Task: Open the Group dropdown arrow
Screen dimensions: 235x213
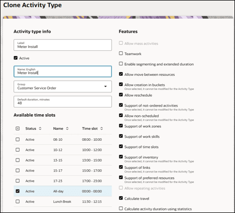Action: [x=105, y=86]
